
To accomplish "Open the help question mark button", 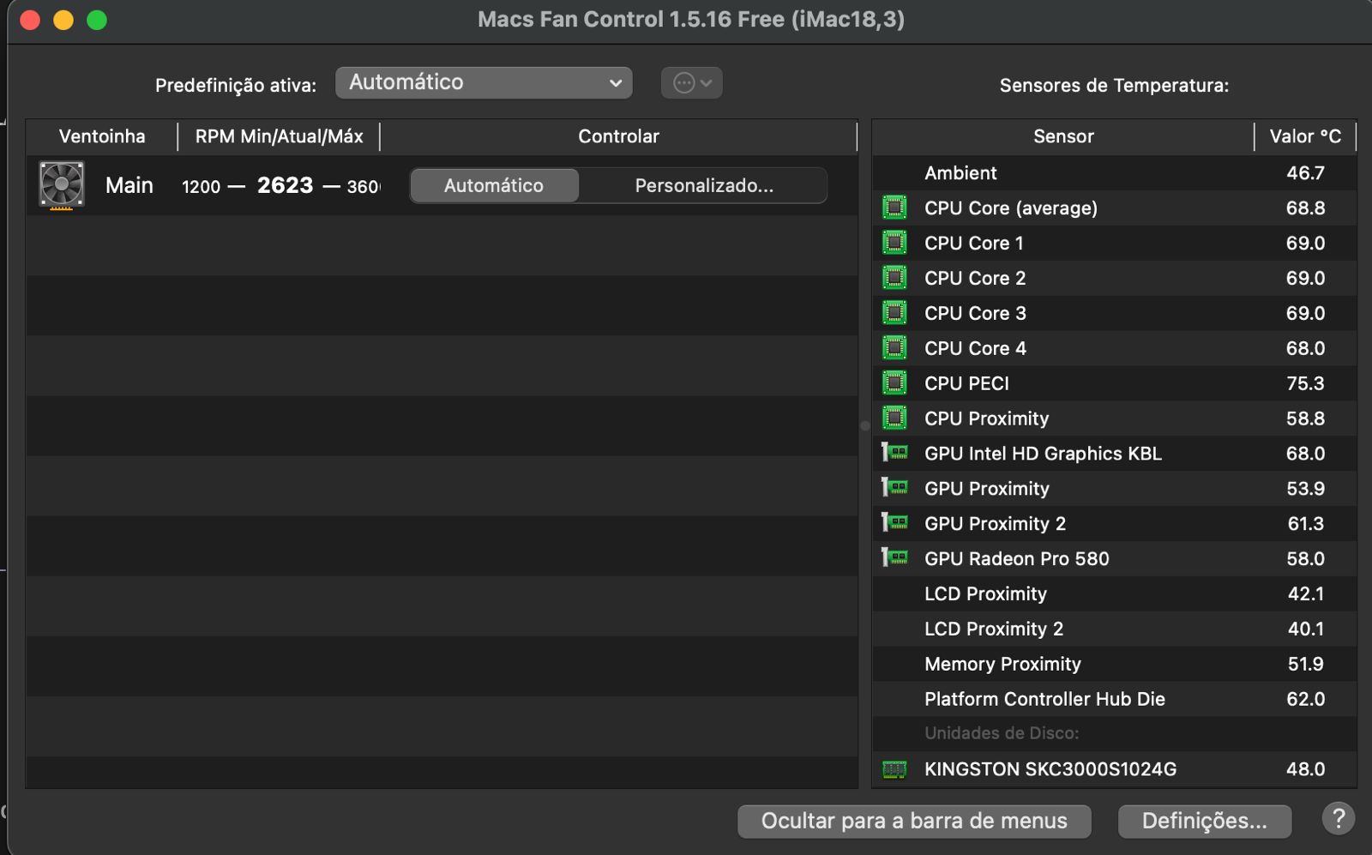I will click(x=1338, y=819).
